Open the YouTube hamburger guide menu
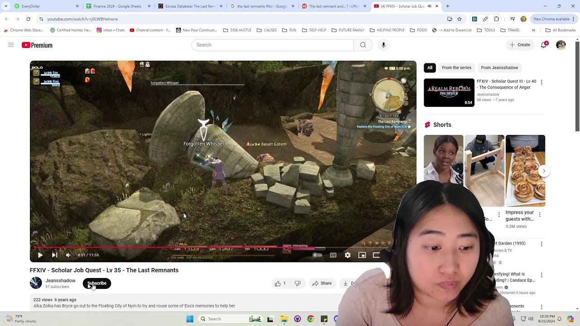The image size is (580, 326). (x=11, y=45)
